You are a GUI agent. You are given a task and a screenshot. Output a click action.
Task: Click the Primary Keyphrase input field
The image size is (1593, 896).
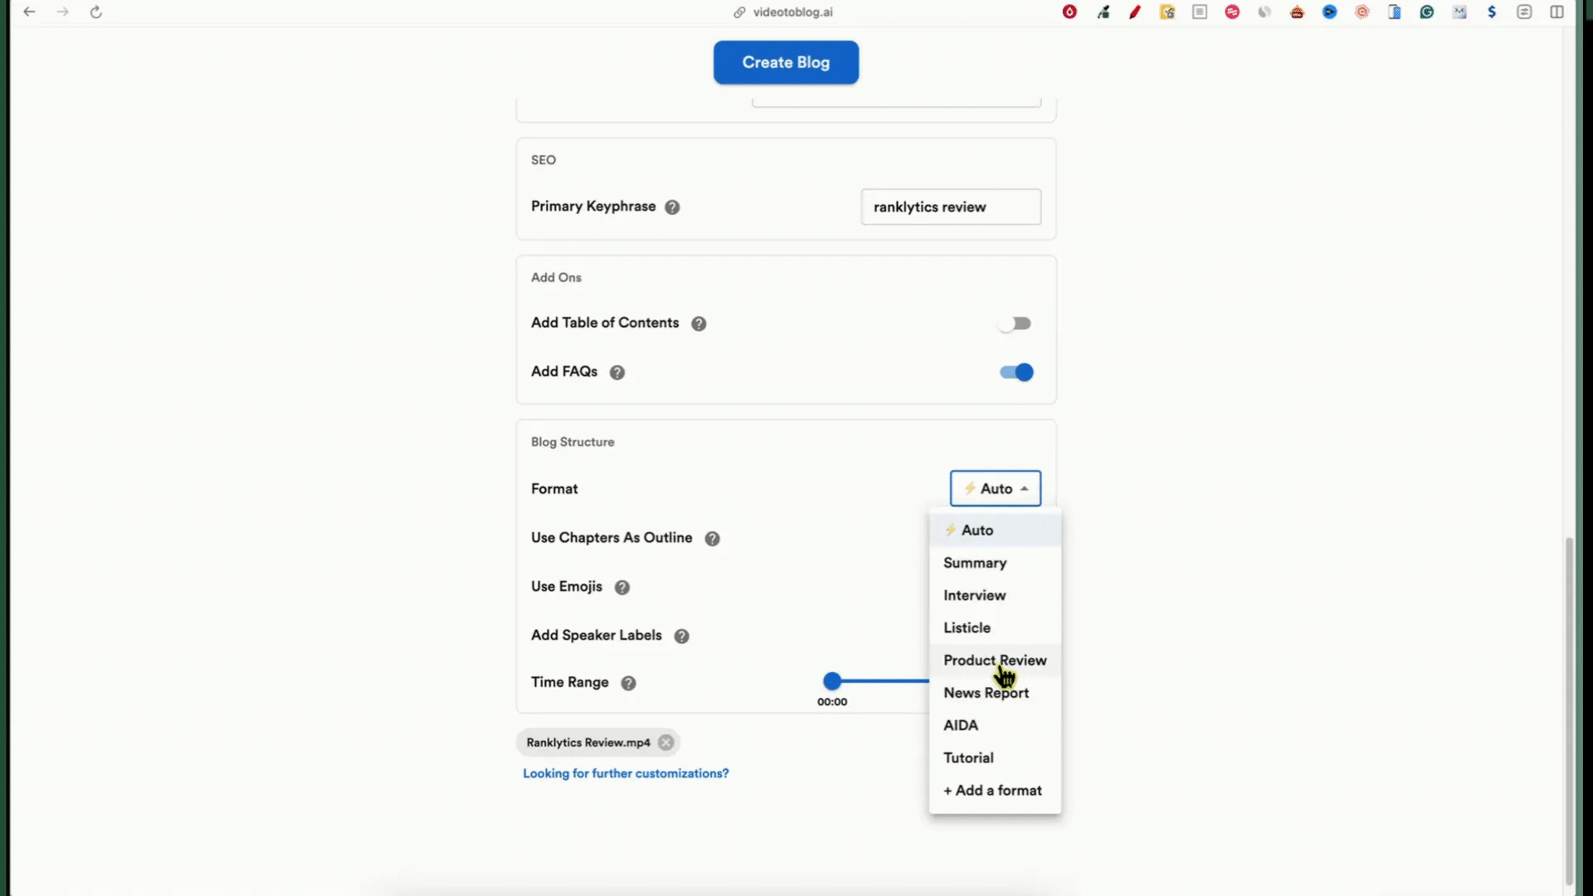pyautogui.click(x=951, y=207)
